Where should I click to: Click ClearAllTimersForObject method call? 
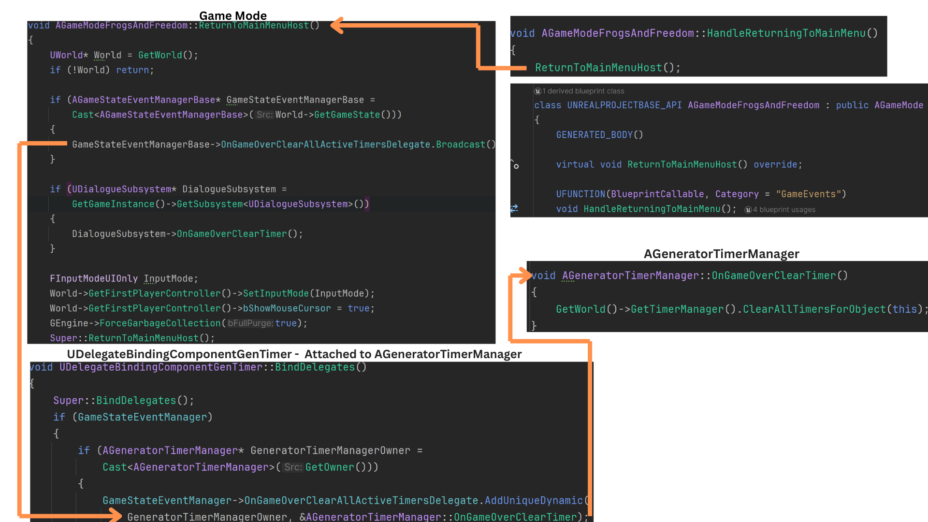814,309
